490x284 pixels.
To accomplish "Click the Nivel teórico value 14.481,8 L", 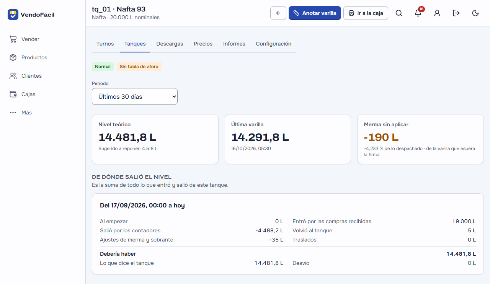I will (127, 137).
